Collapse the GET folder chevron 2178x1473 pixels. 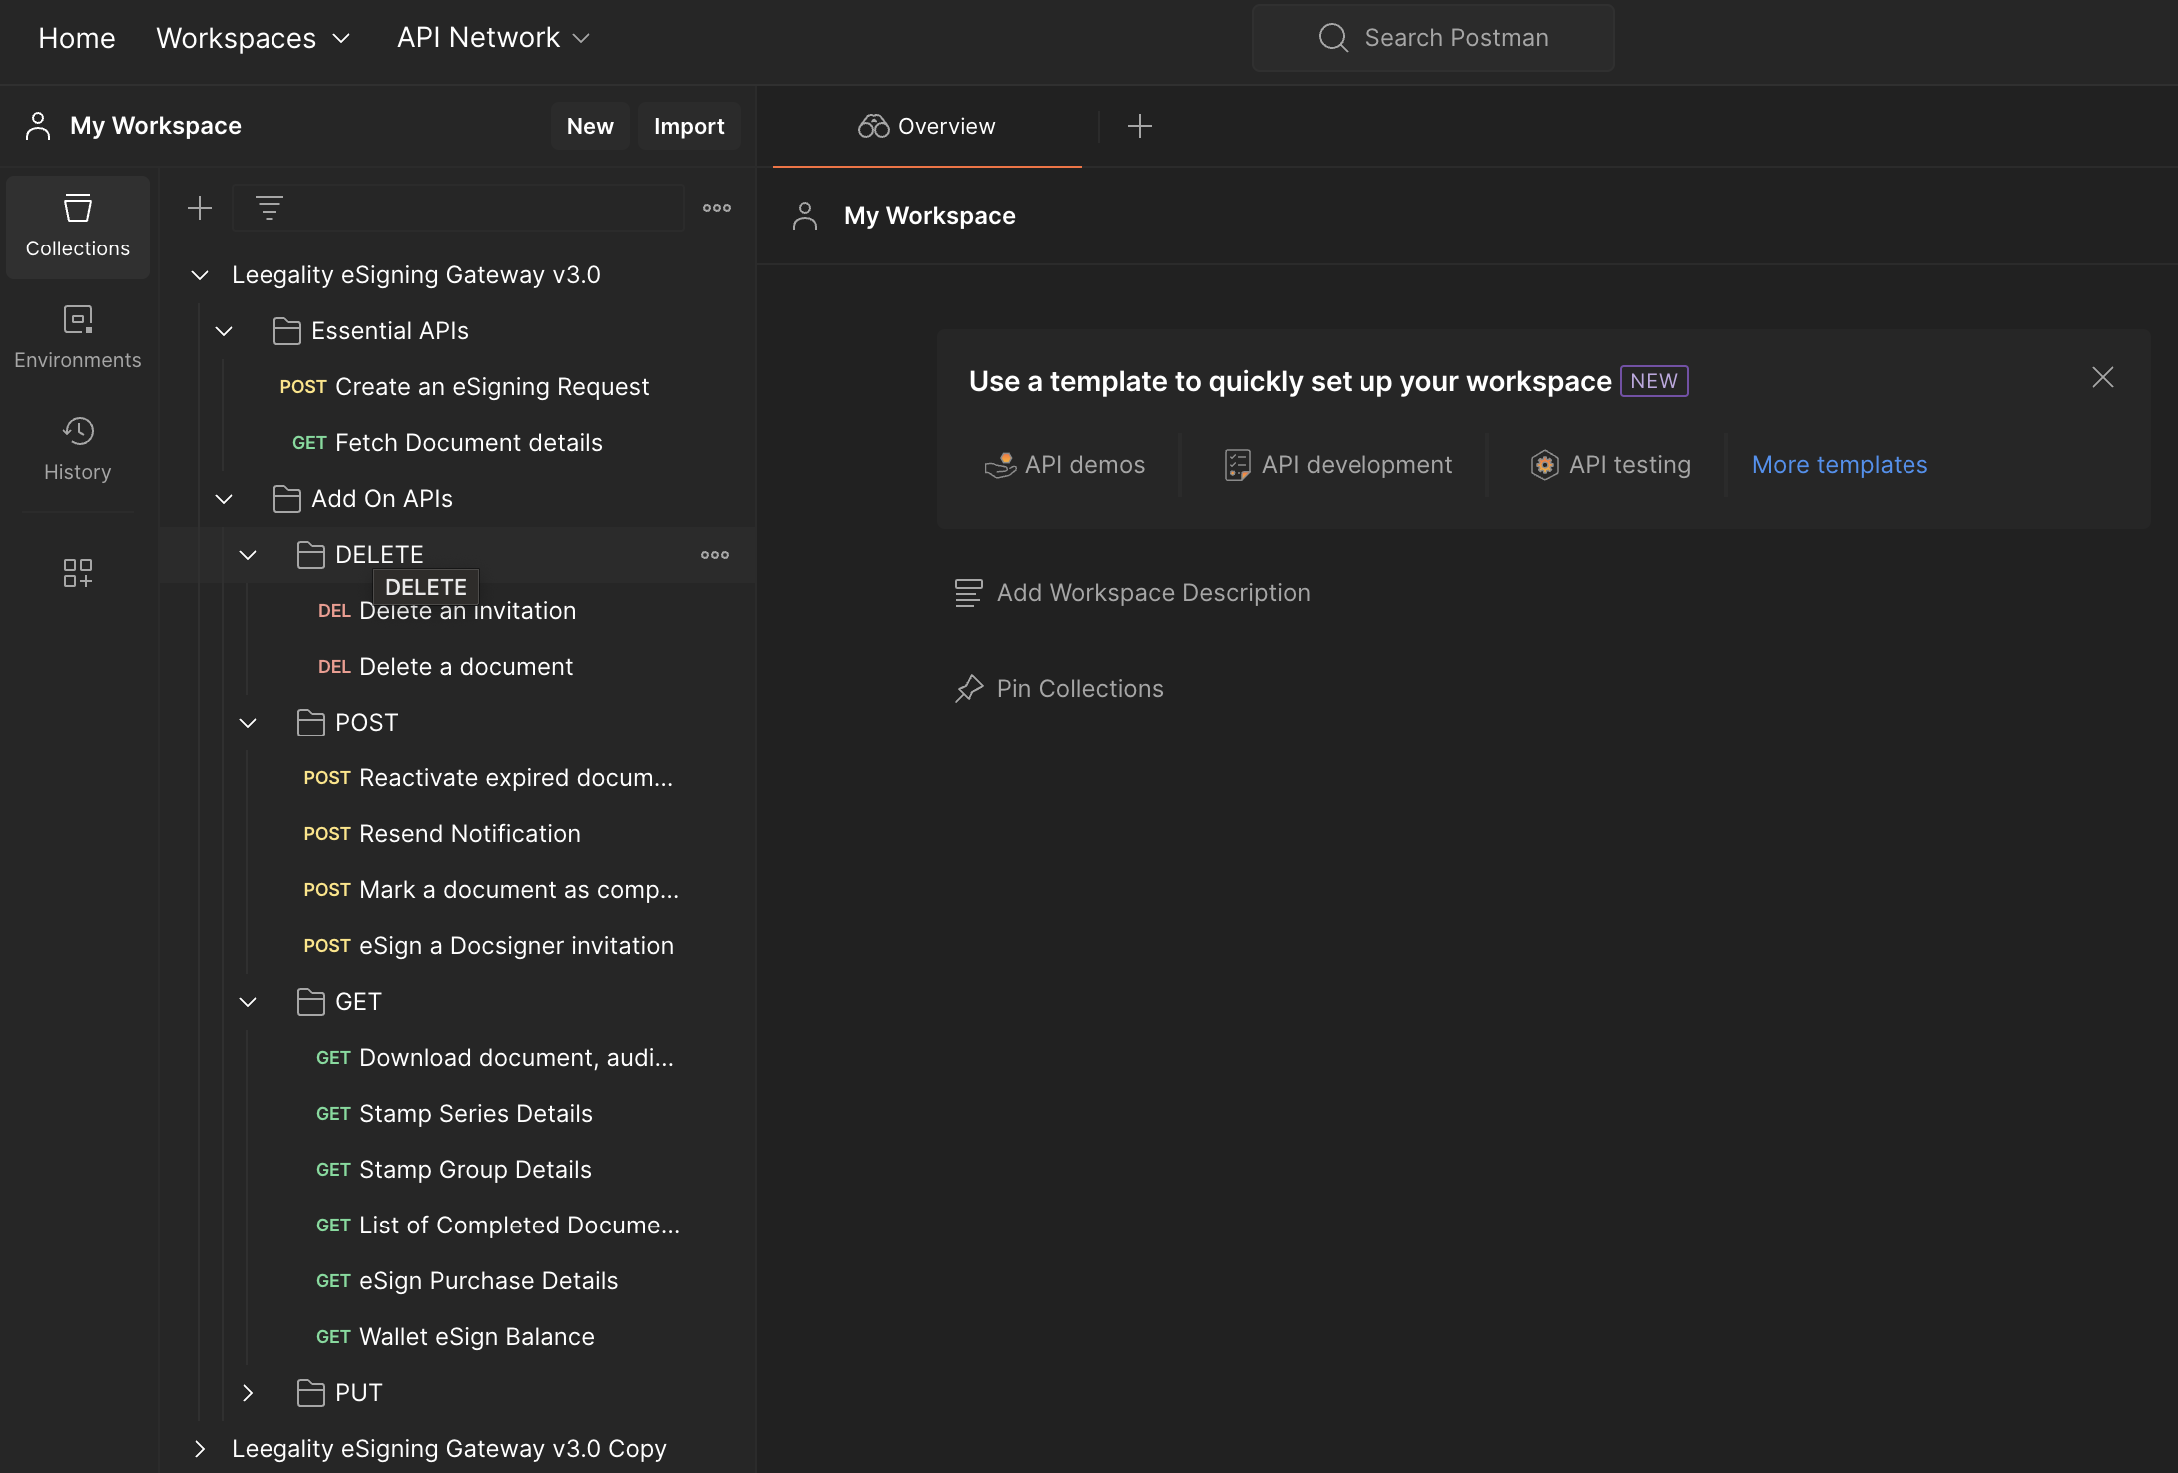[248, 1002]
